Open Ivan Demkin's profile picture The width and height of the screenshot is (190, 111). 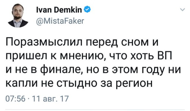[x=18, y=16]
